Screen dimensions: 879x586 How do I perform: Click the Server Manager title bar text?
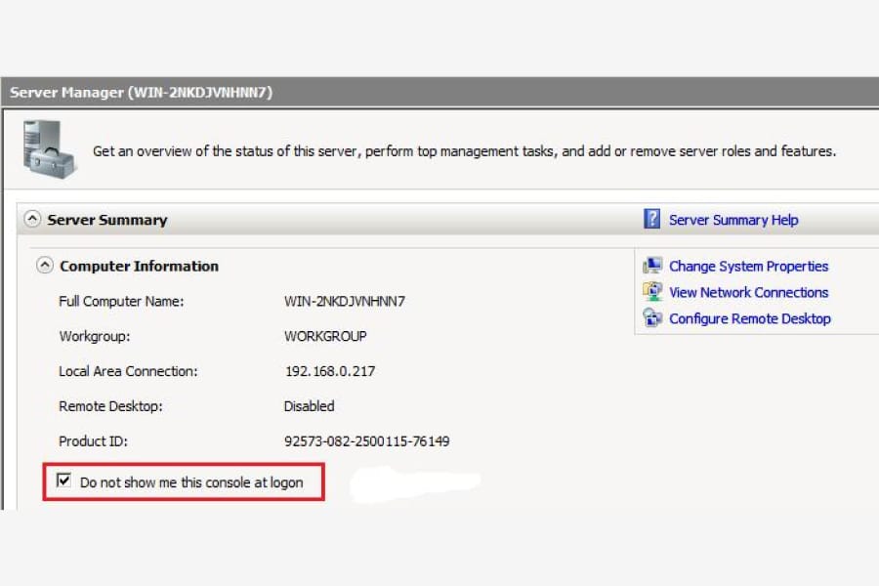click(141, 93)
